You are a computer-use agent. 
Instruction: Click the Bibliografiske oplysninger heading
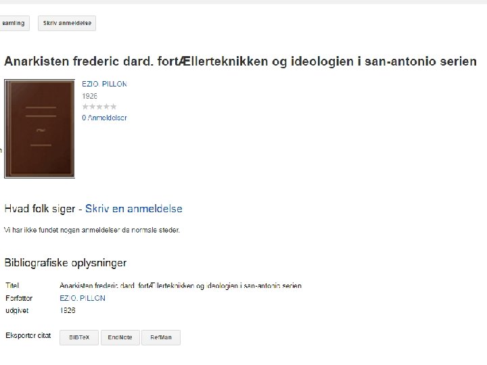(x=66, y=263)
